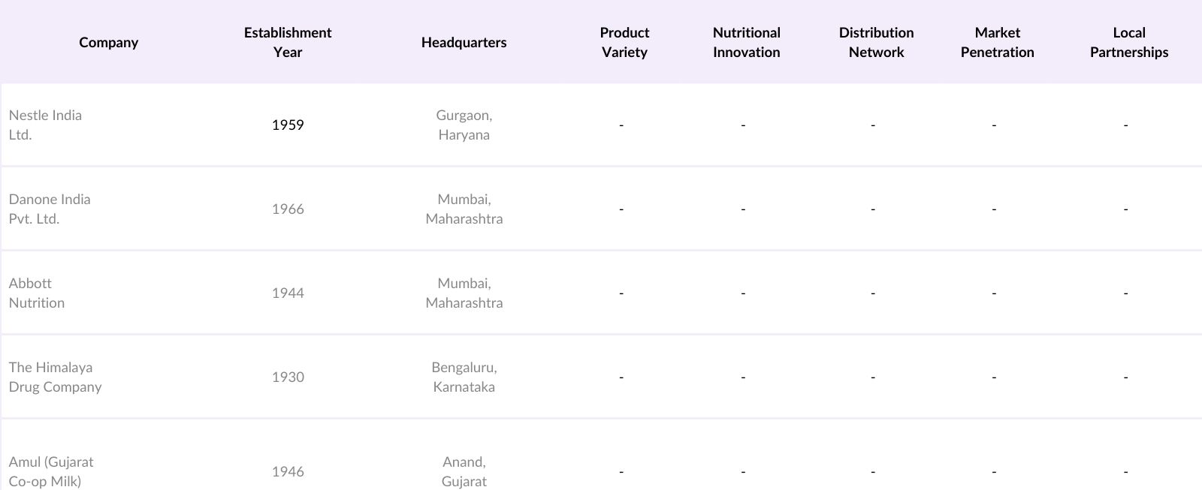Click the 1959 establishment year cell
This screenshot has width=1202, height=490.
coord(288,125)
